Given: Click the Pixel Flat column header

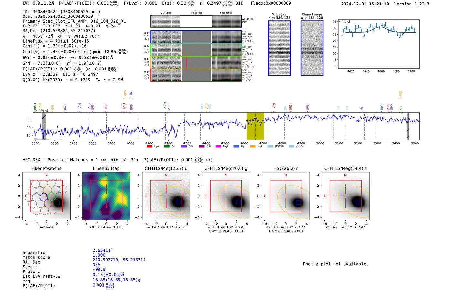Looking at the screenshot, I should click(196, 13).
